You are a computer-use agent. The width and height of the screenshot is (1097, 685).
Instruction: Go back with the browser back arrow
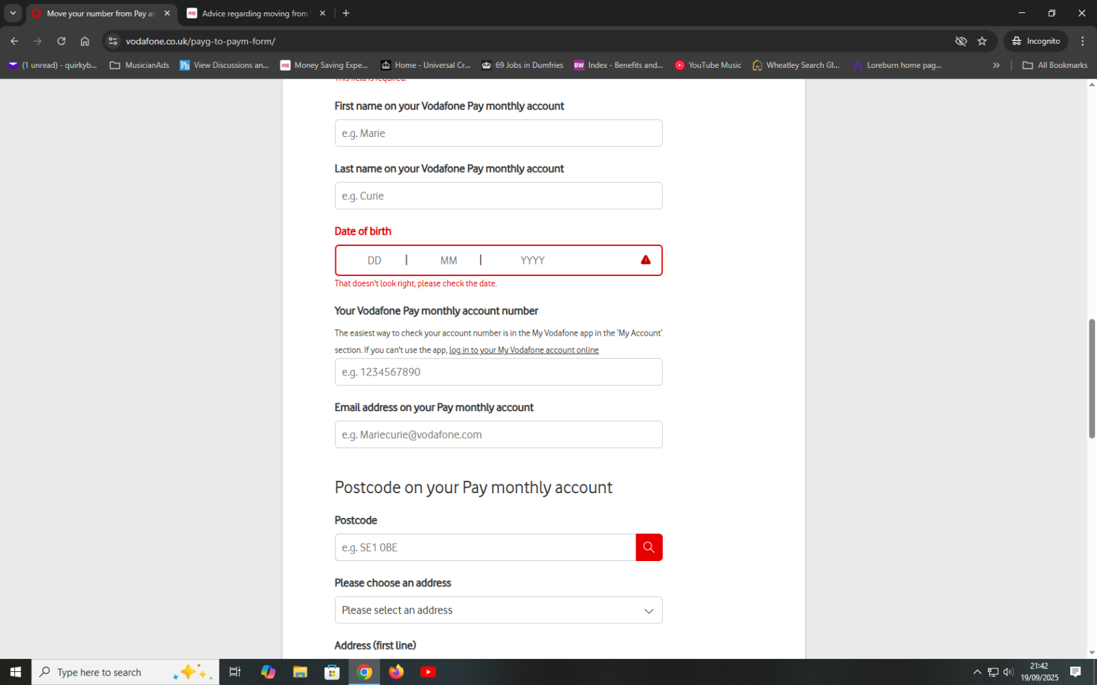(14, 41)
